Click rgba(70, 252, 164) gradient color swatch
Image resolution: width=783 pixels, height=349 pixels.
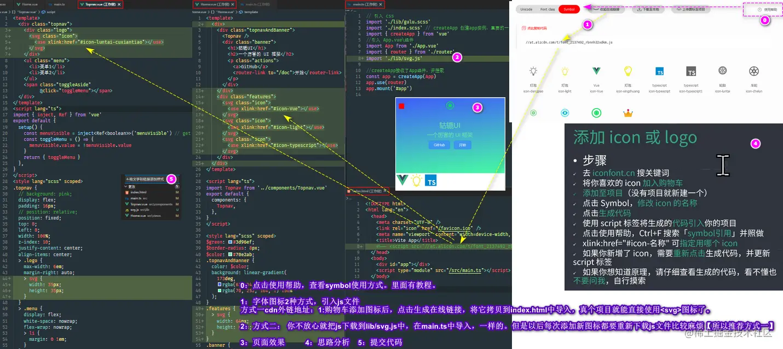[219, 291]
